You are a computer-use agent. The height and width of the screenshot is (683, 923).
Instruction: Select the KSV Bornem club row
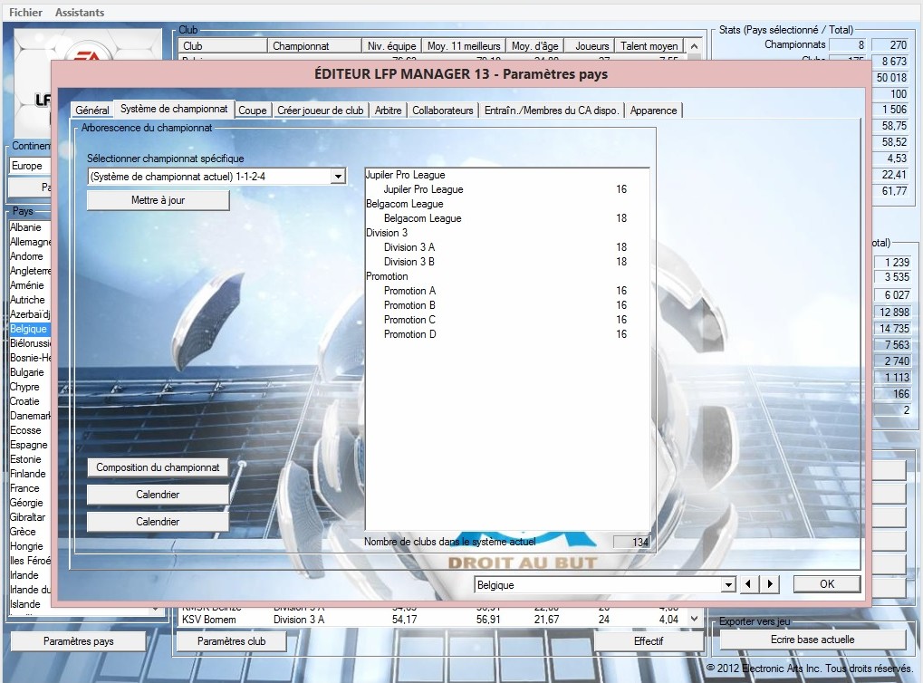pyautogui.click(x=433, y=620)
